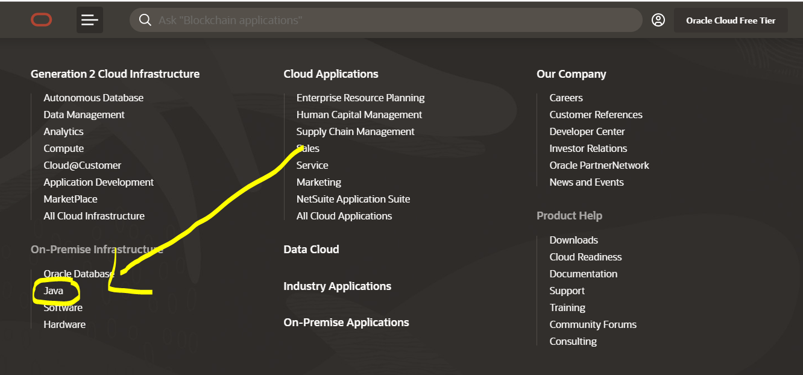Select Human Capital Management link
The image size is (803, 375).
[x=359, y=115]
